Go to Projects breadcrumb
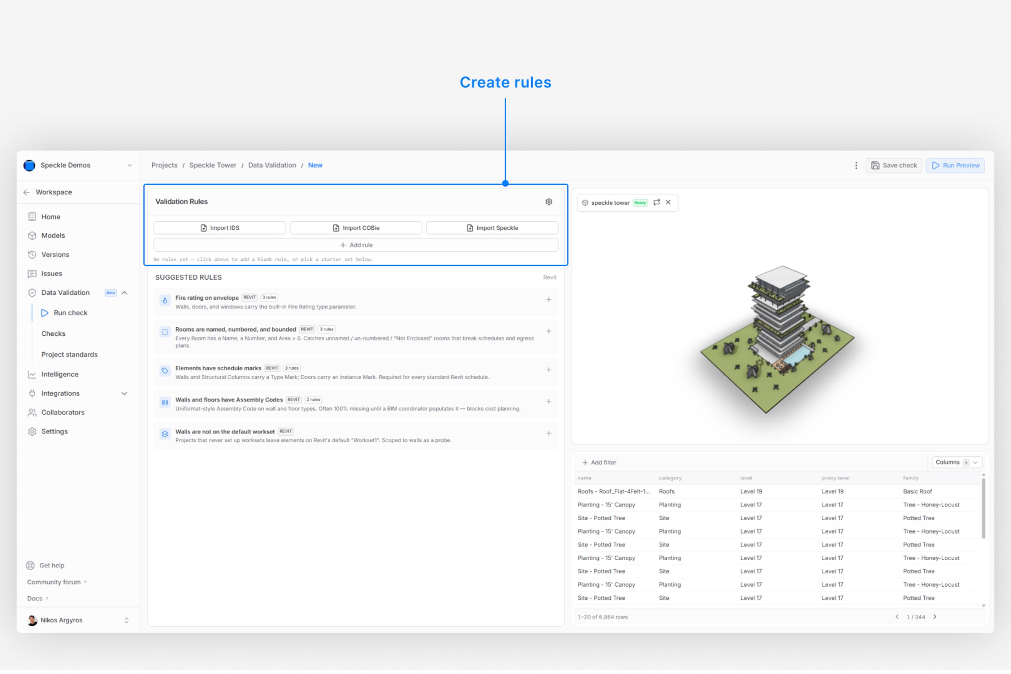Viewport: 1011px width, 674px height. coord(164,165)
